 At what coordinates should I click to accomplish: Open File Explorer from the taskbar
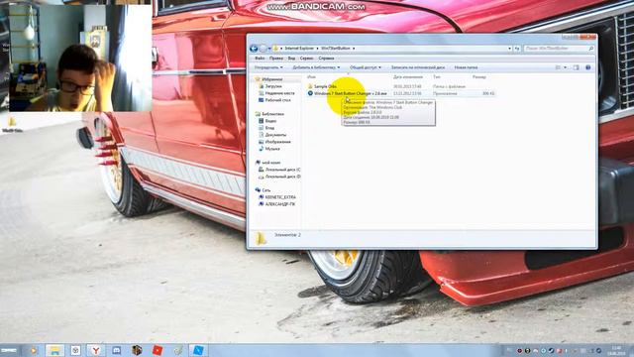(54, 350)
